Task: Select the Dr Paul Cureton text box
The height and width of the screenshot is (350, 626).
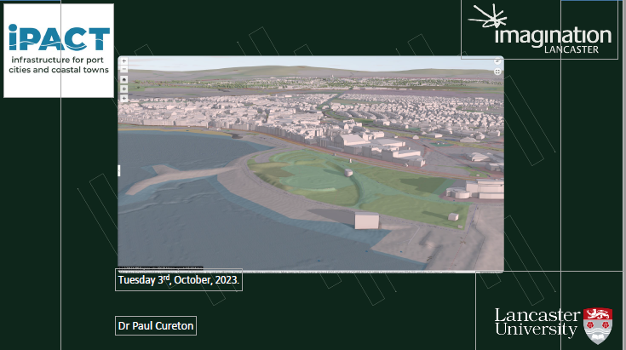Action: (156, 325)
